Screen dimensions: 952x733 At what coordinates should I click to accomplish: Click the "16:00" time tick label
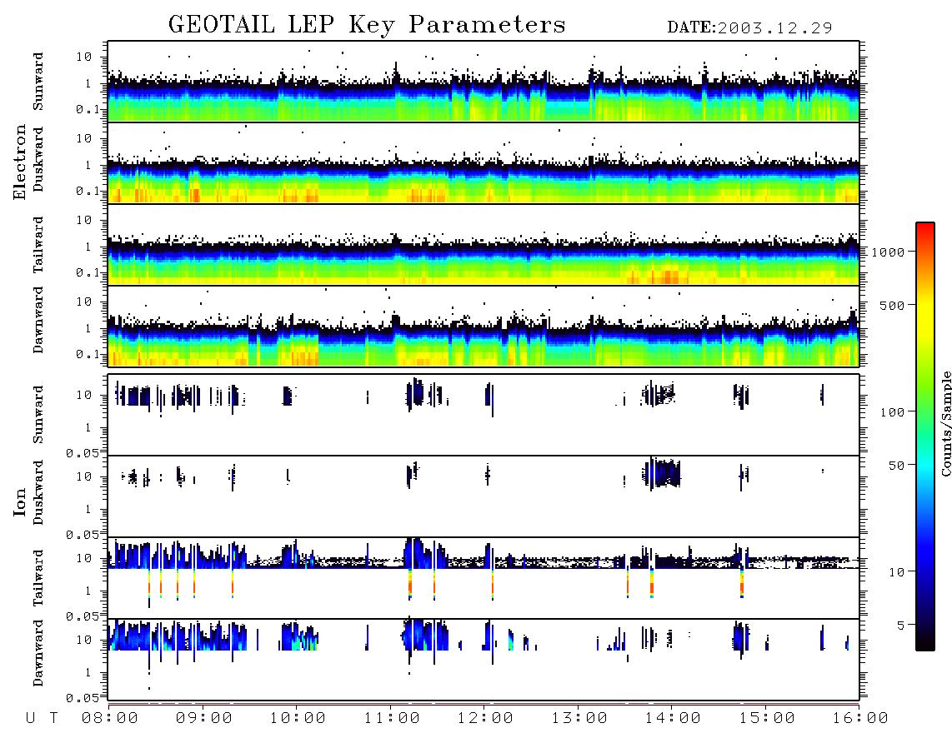tap(859, 718)
